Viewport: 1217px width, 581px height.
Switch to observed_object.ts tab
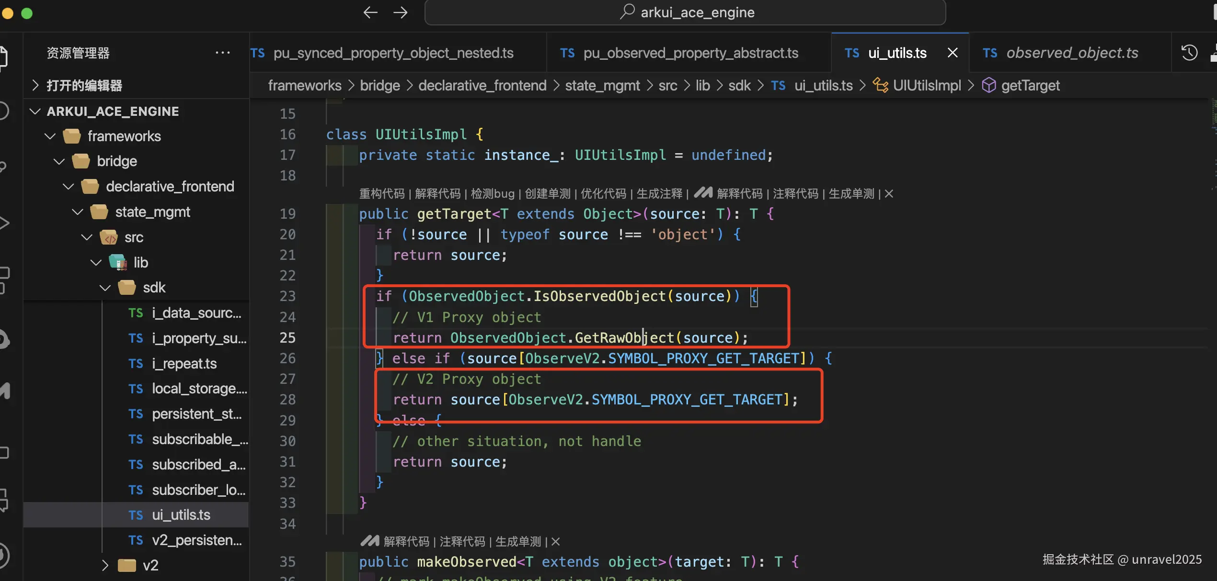(1071, 53)
